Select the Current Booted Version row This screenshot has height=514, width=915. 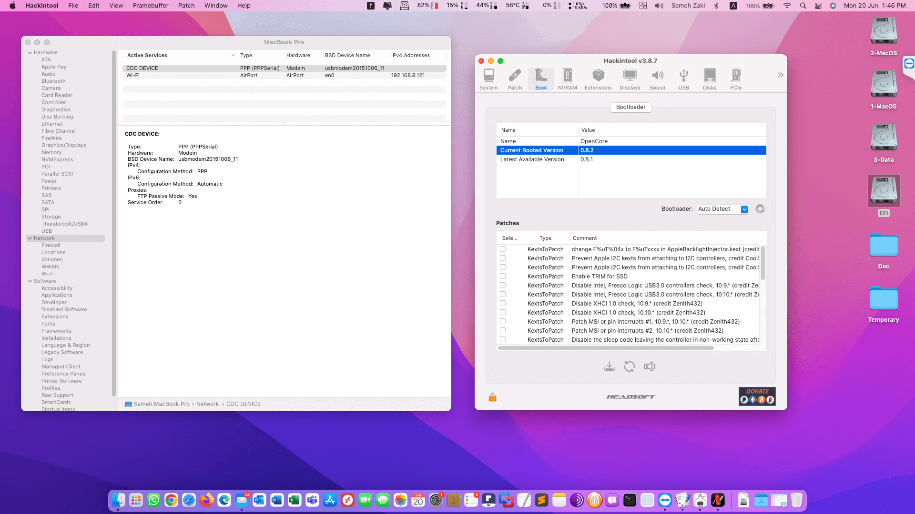point(631,150)
